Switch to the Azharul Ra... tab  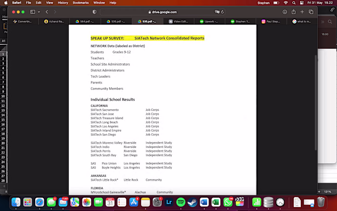(x=54, y=22)
